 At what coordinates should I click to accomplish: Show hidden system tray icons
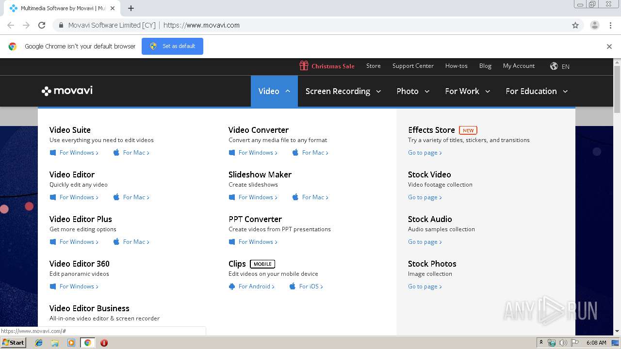[x=541, y=342]
